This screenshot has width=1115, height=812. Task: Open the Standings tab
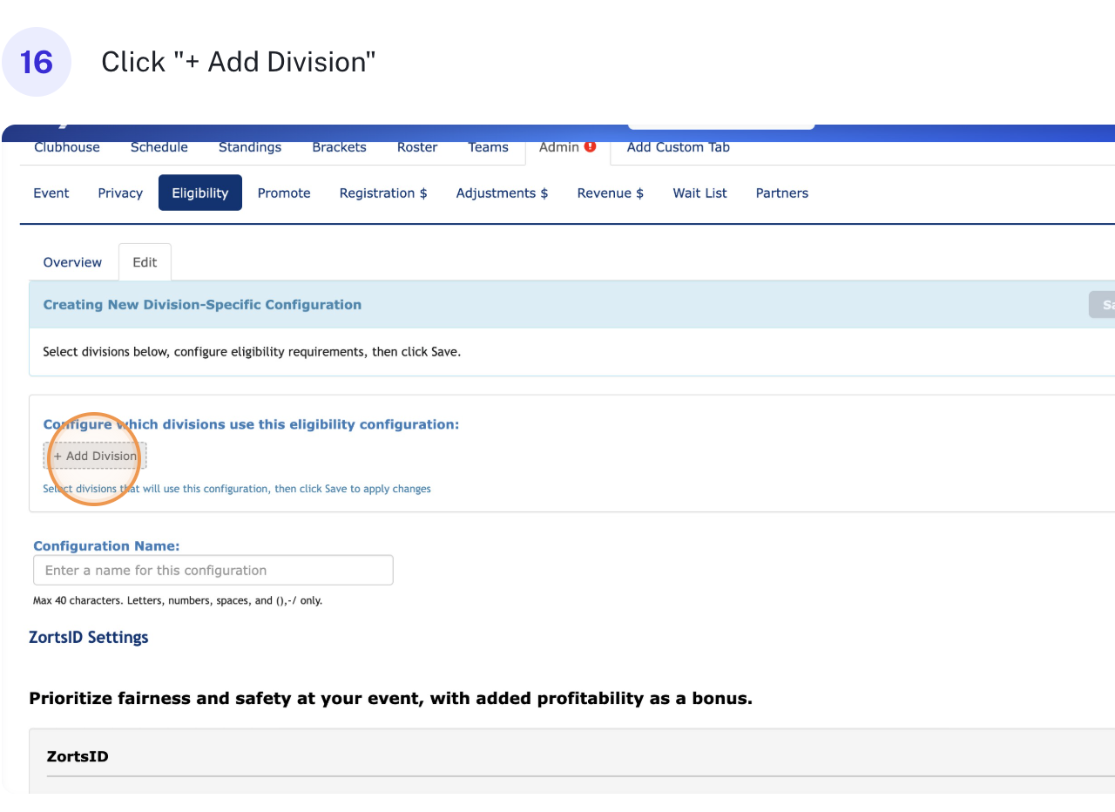coord(250,147)
